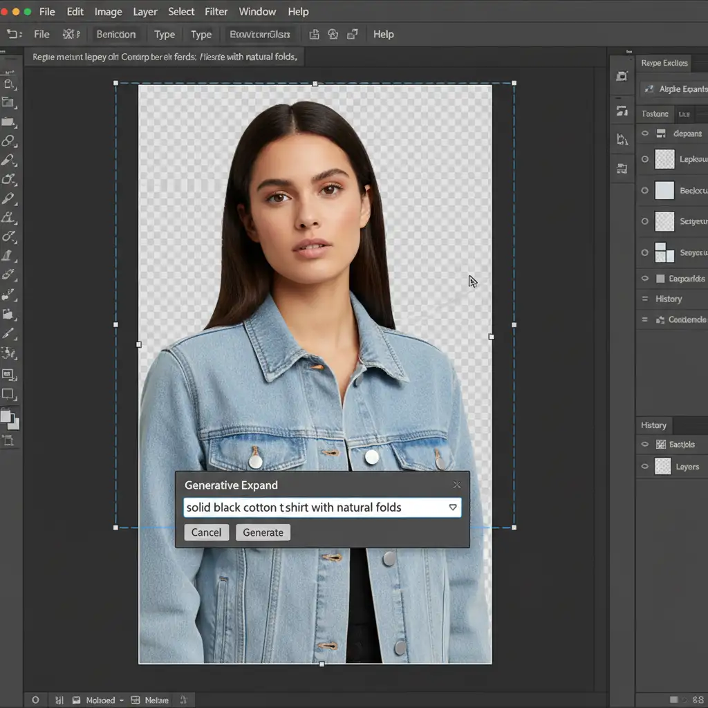Screen dimensions: 708x708
Task: Cancel the Generative Expand dialog
Action: click(x=206, y=532)
